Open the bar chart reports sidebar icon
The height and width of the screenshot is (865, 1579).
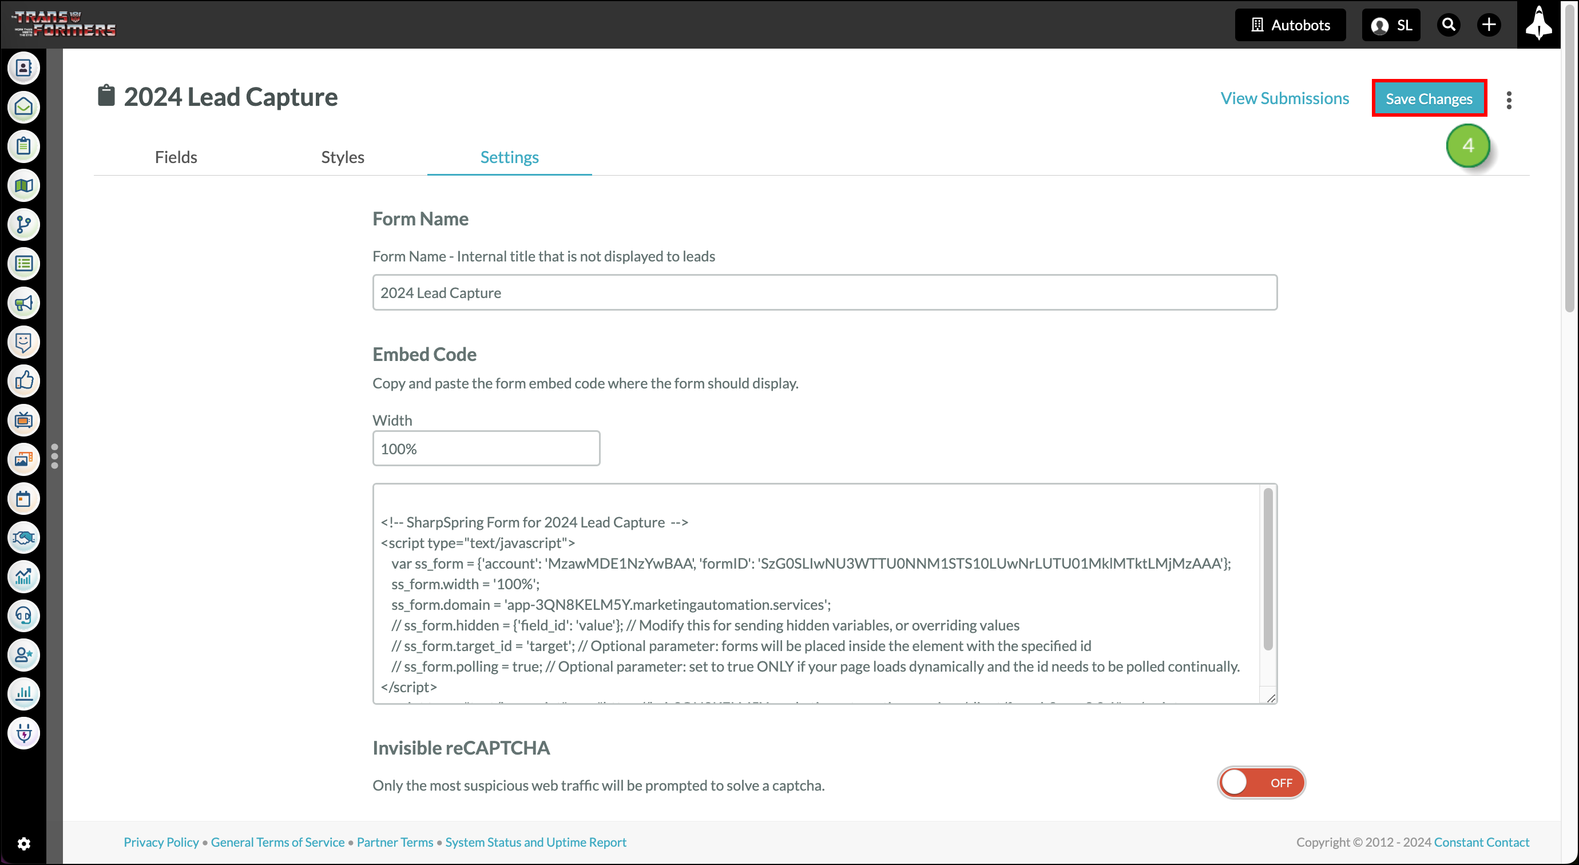point(23,695)
